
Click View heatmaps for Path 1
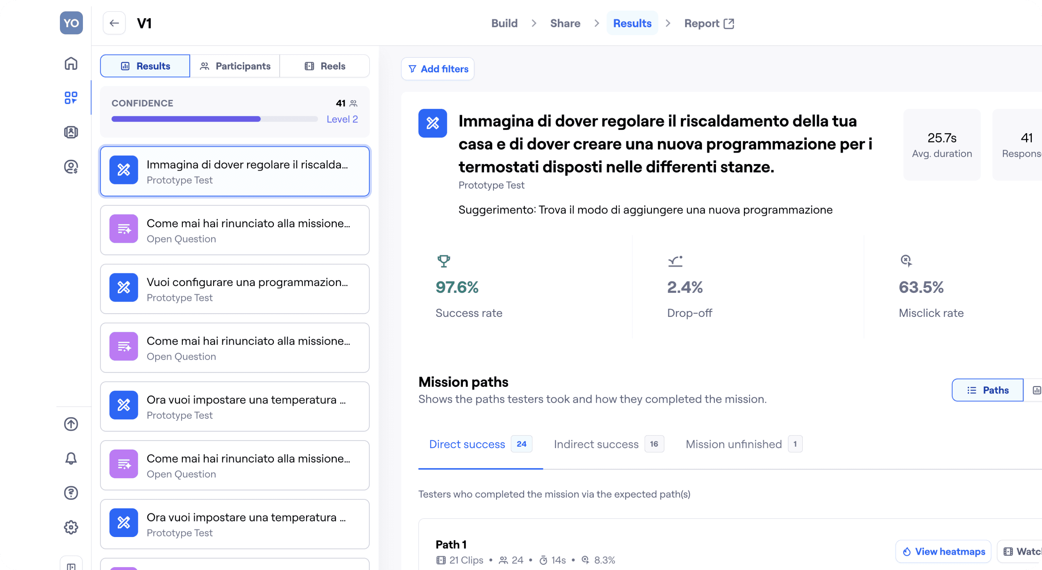[x=943, y=552]
